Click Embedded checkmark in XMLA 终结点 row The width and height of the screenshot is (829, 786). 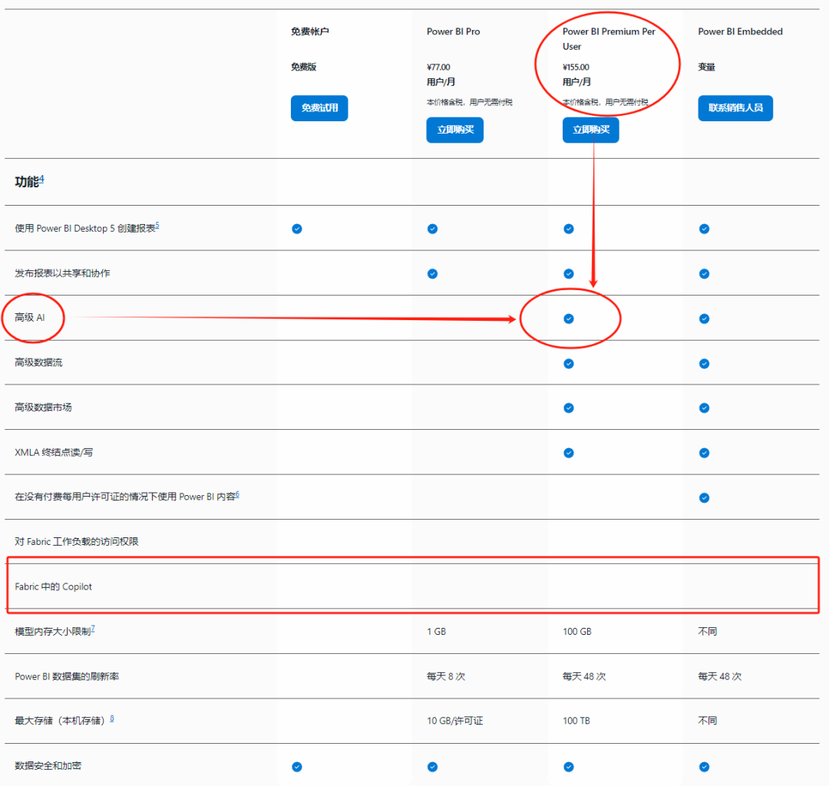704,453
